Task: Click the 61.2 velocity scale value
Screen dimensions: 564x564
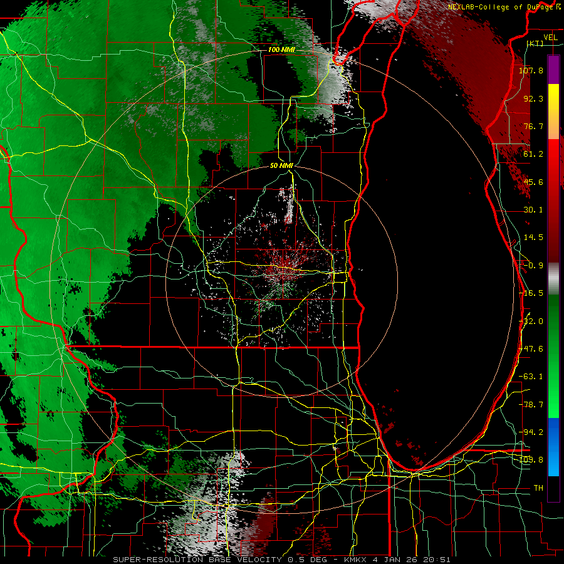Action: point(533,154)
